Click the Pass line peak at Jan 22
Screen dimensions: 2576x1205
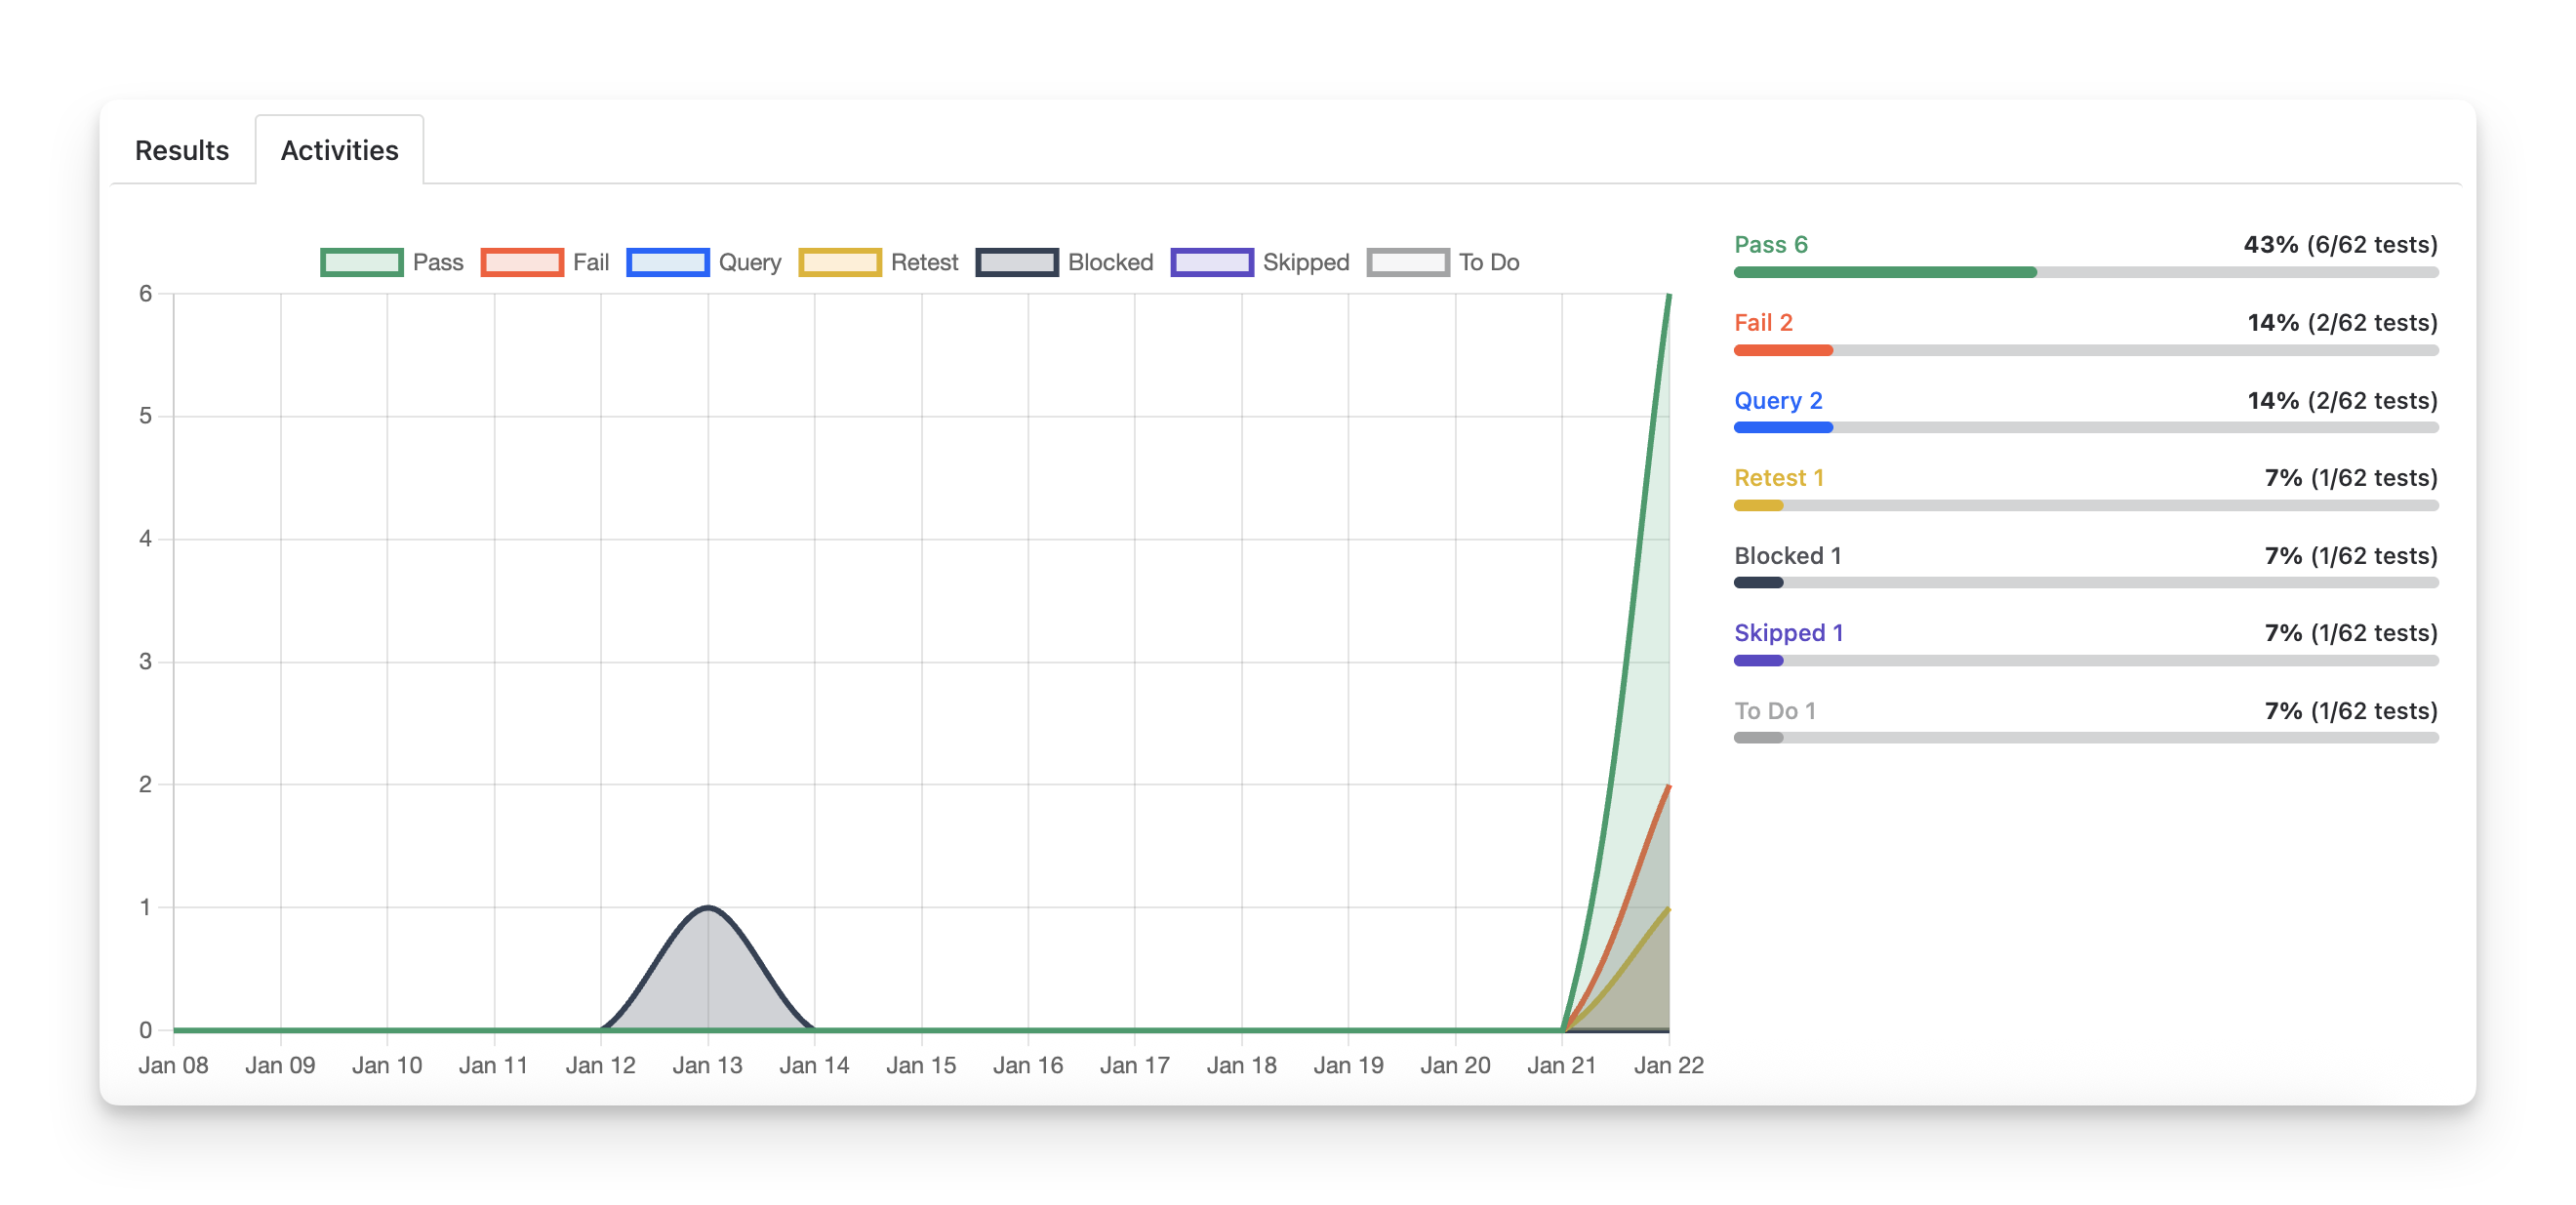1668,296
